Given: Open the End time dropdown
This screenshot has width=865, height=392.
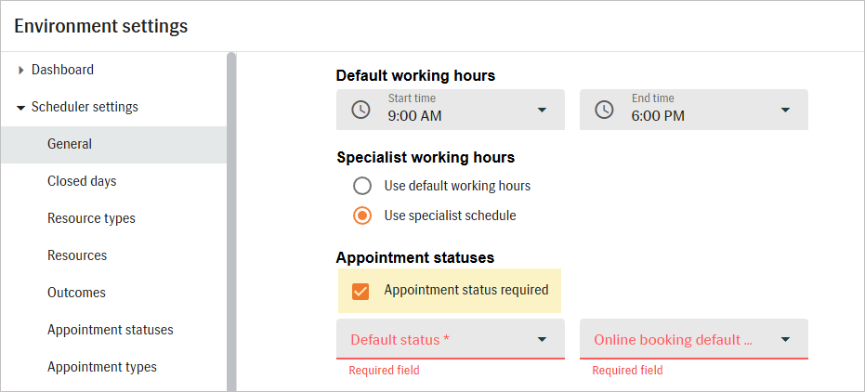Looking at the screenshot, I should pos(785,110).
